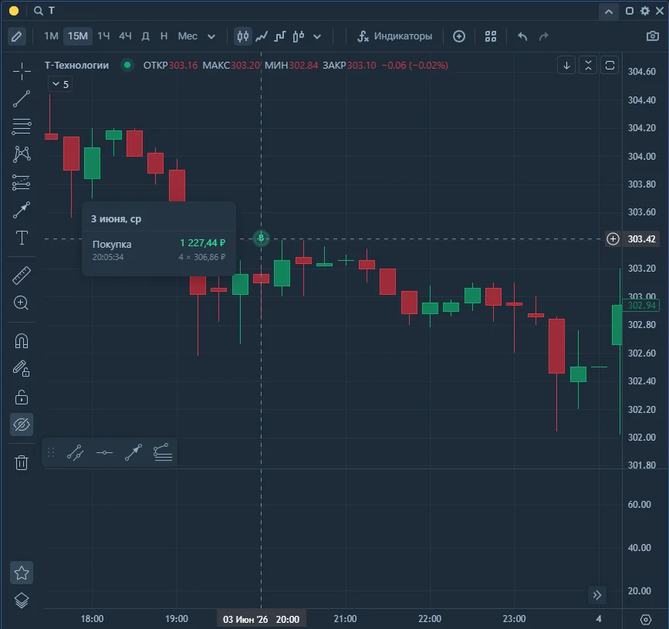Open price scale settings gear at bottom-right

point(646,620)
